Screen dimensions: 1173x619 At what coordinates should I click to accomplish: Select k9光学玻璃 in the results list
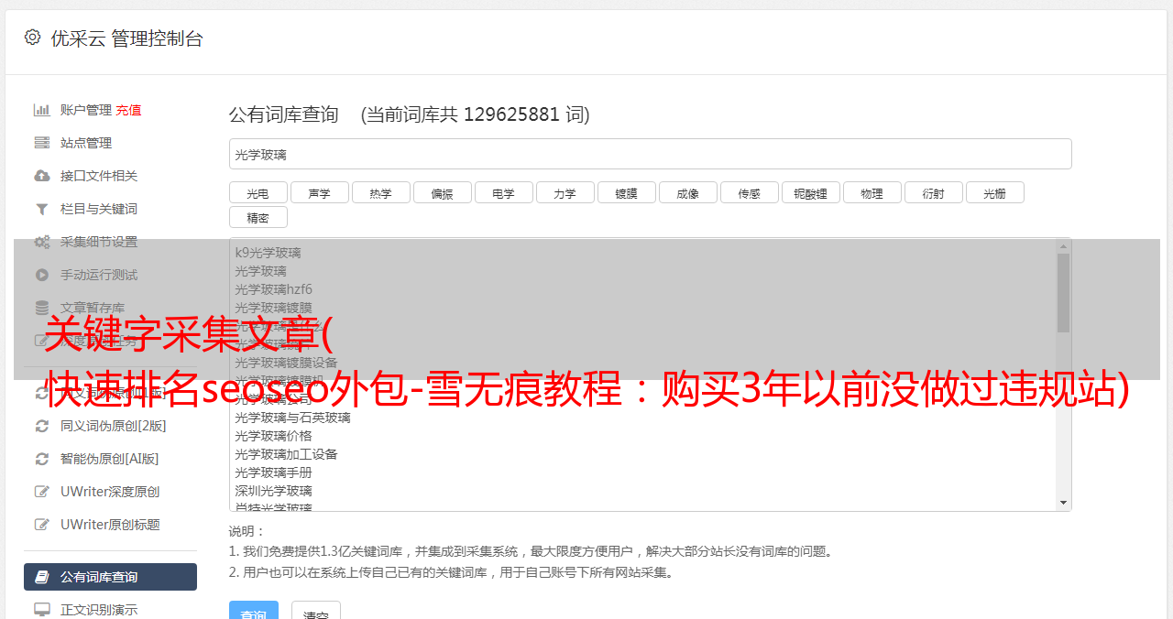click(x=268, y=253)
